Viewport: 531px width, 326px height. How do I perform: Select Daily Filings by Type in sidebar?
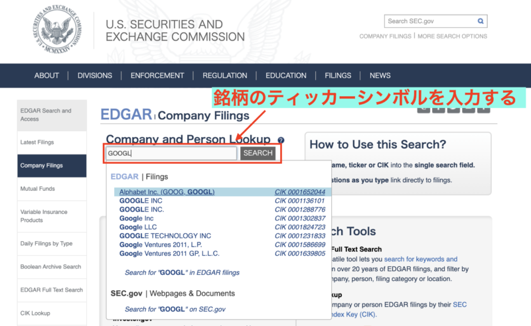click(52, 243)
